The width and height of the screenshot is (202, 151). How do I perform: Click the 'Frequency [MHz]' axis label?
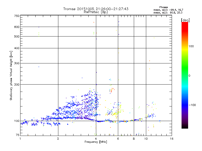96,142
